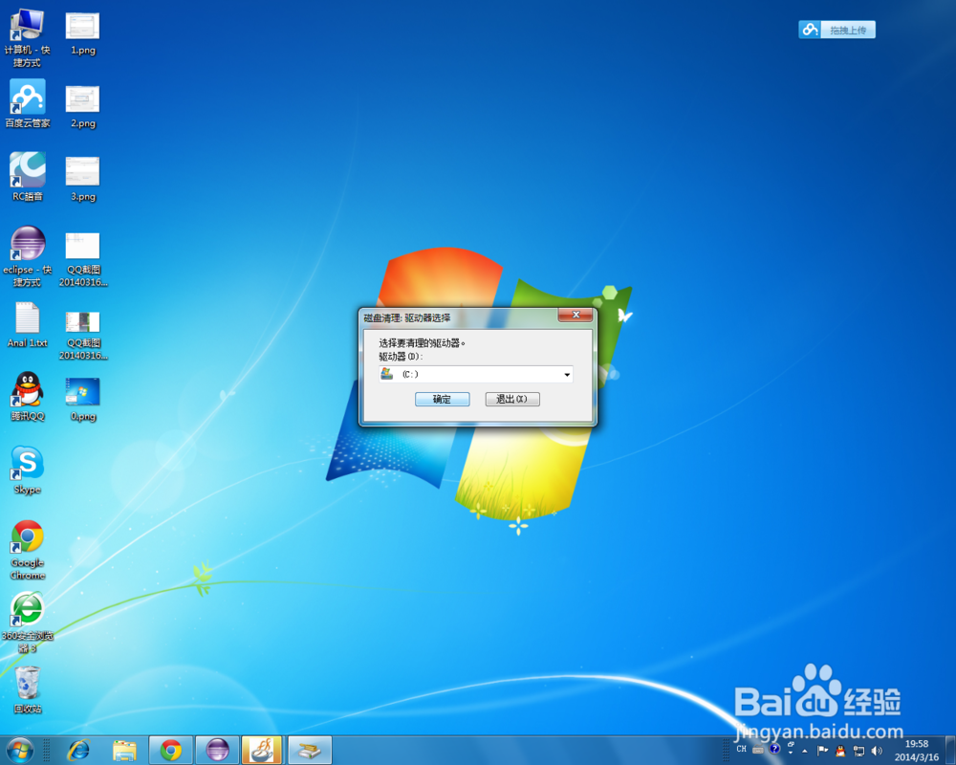The height and width of the screenshot is (765, 956).
Task: Expand hidden icons arrow in system tray
Action: (x=805, y=751)
